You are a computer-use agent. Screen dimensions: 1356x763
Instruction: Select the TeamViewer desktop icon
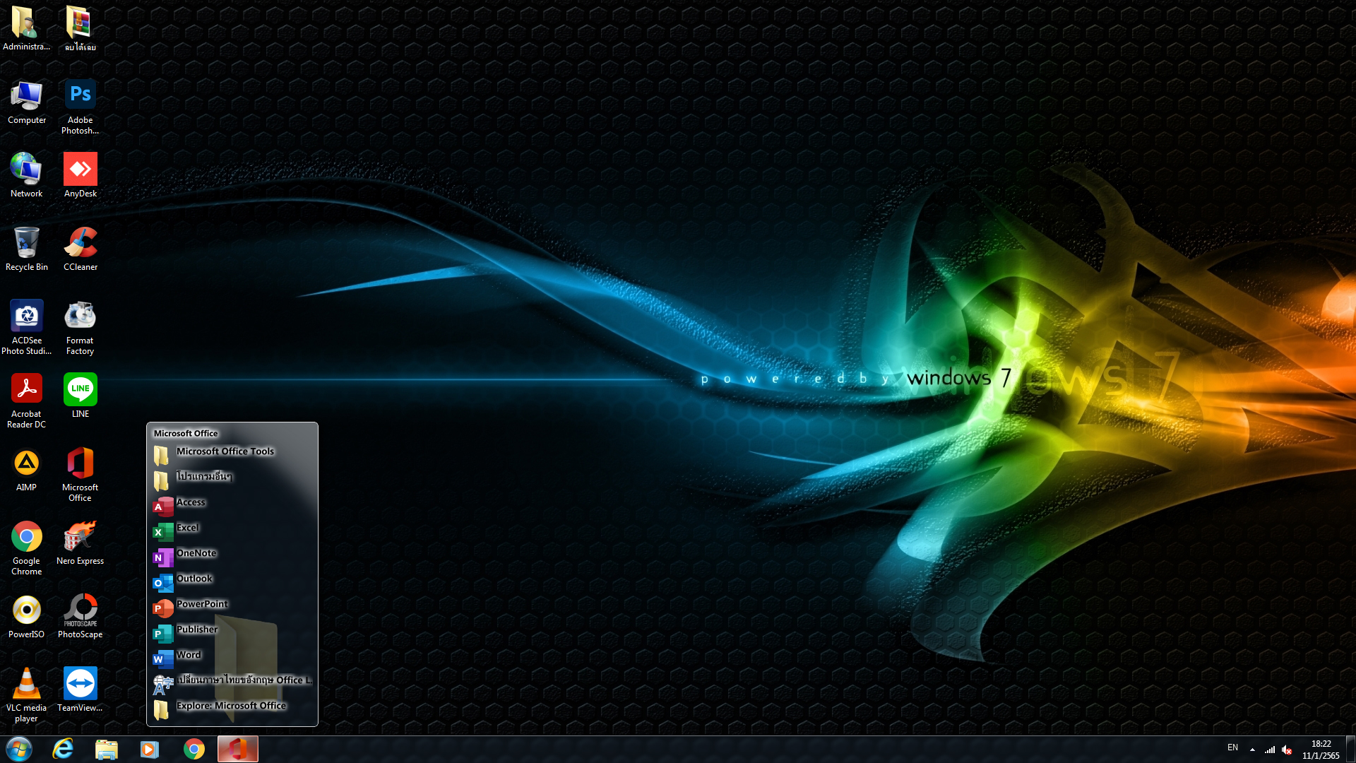(x=80, y=690)
